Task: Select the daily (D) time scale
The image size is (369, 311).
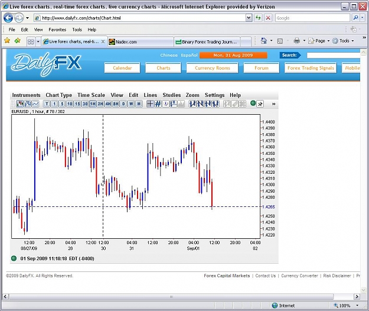Action: tap(123, 104)
